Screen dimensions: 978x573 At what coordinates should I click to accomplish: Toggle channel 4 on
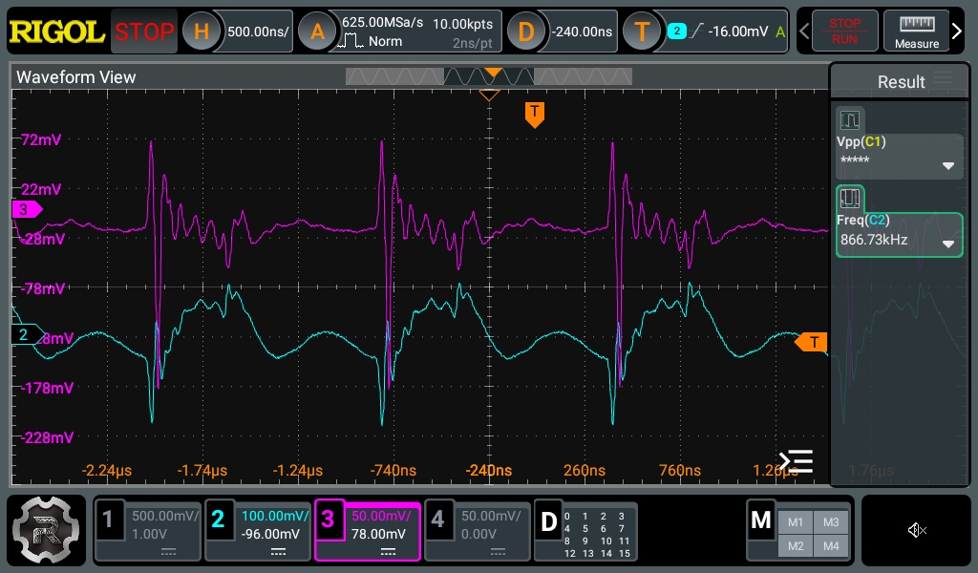[x=437, y=520]
